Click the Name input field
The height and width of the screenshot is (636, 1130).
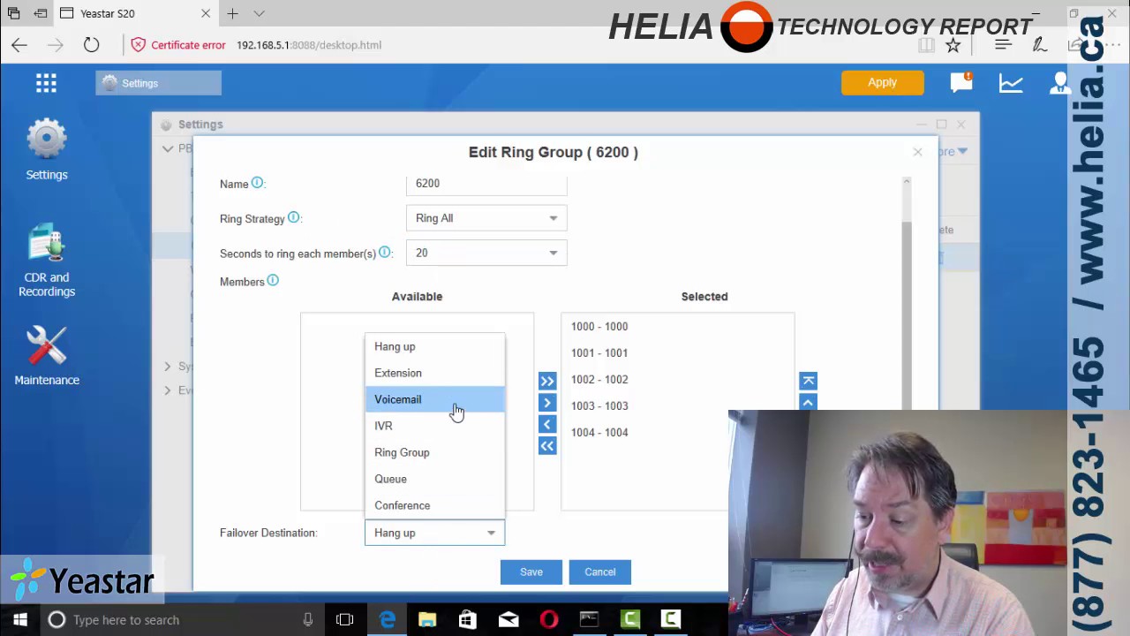click(486, 184)
